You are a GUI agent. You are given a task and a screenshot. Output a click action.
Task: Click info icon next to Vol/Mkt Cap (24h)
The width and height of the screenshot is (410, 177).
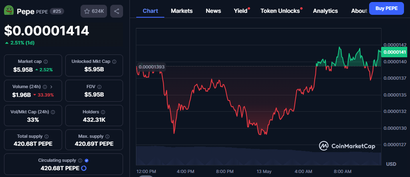[x=53, y=112]
